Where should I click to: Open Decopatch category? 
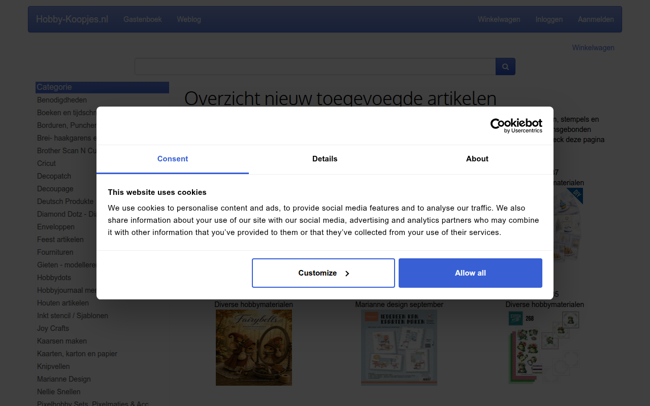tap(54, 176)
